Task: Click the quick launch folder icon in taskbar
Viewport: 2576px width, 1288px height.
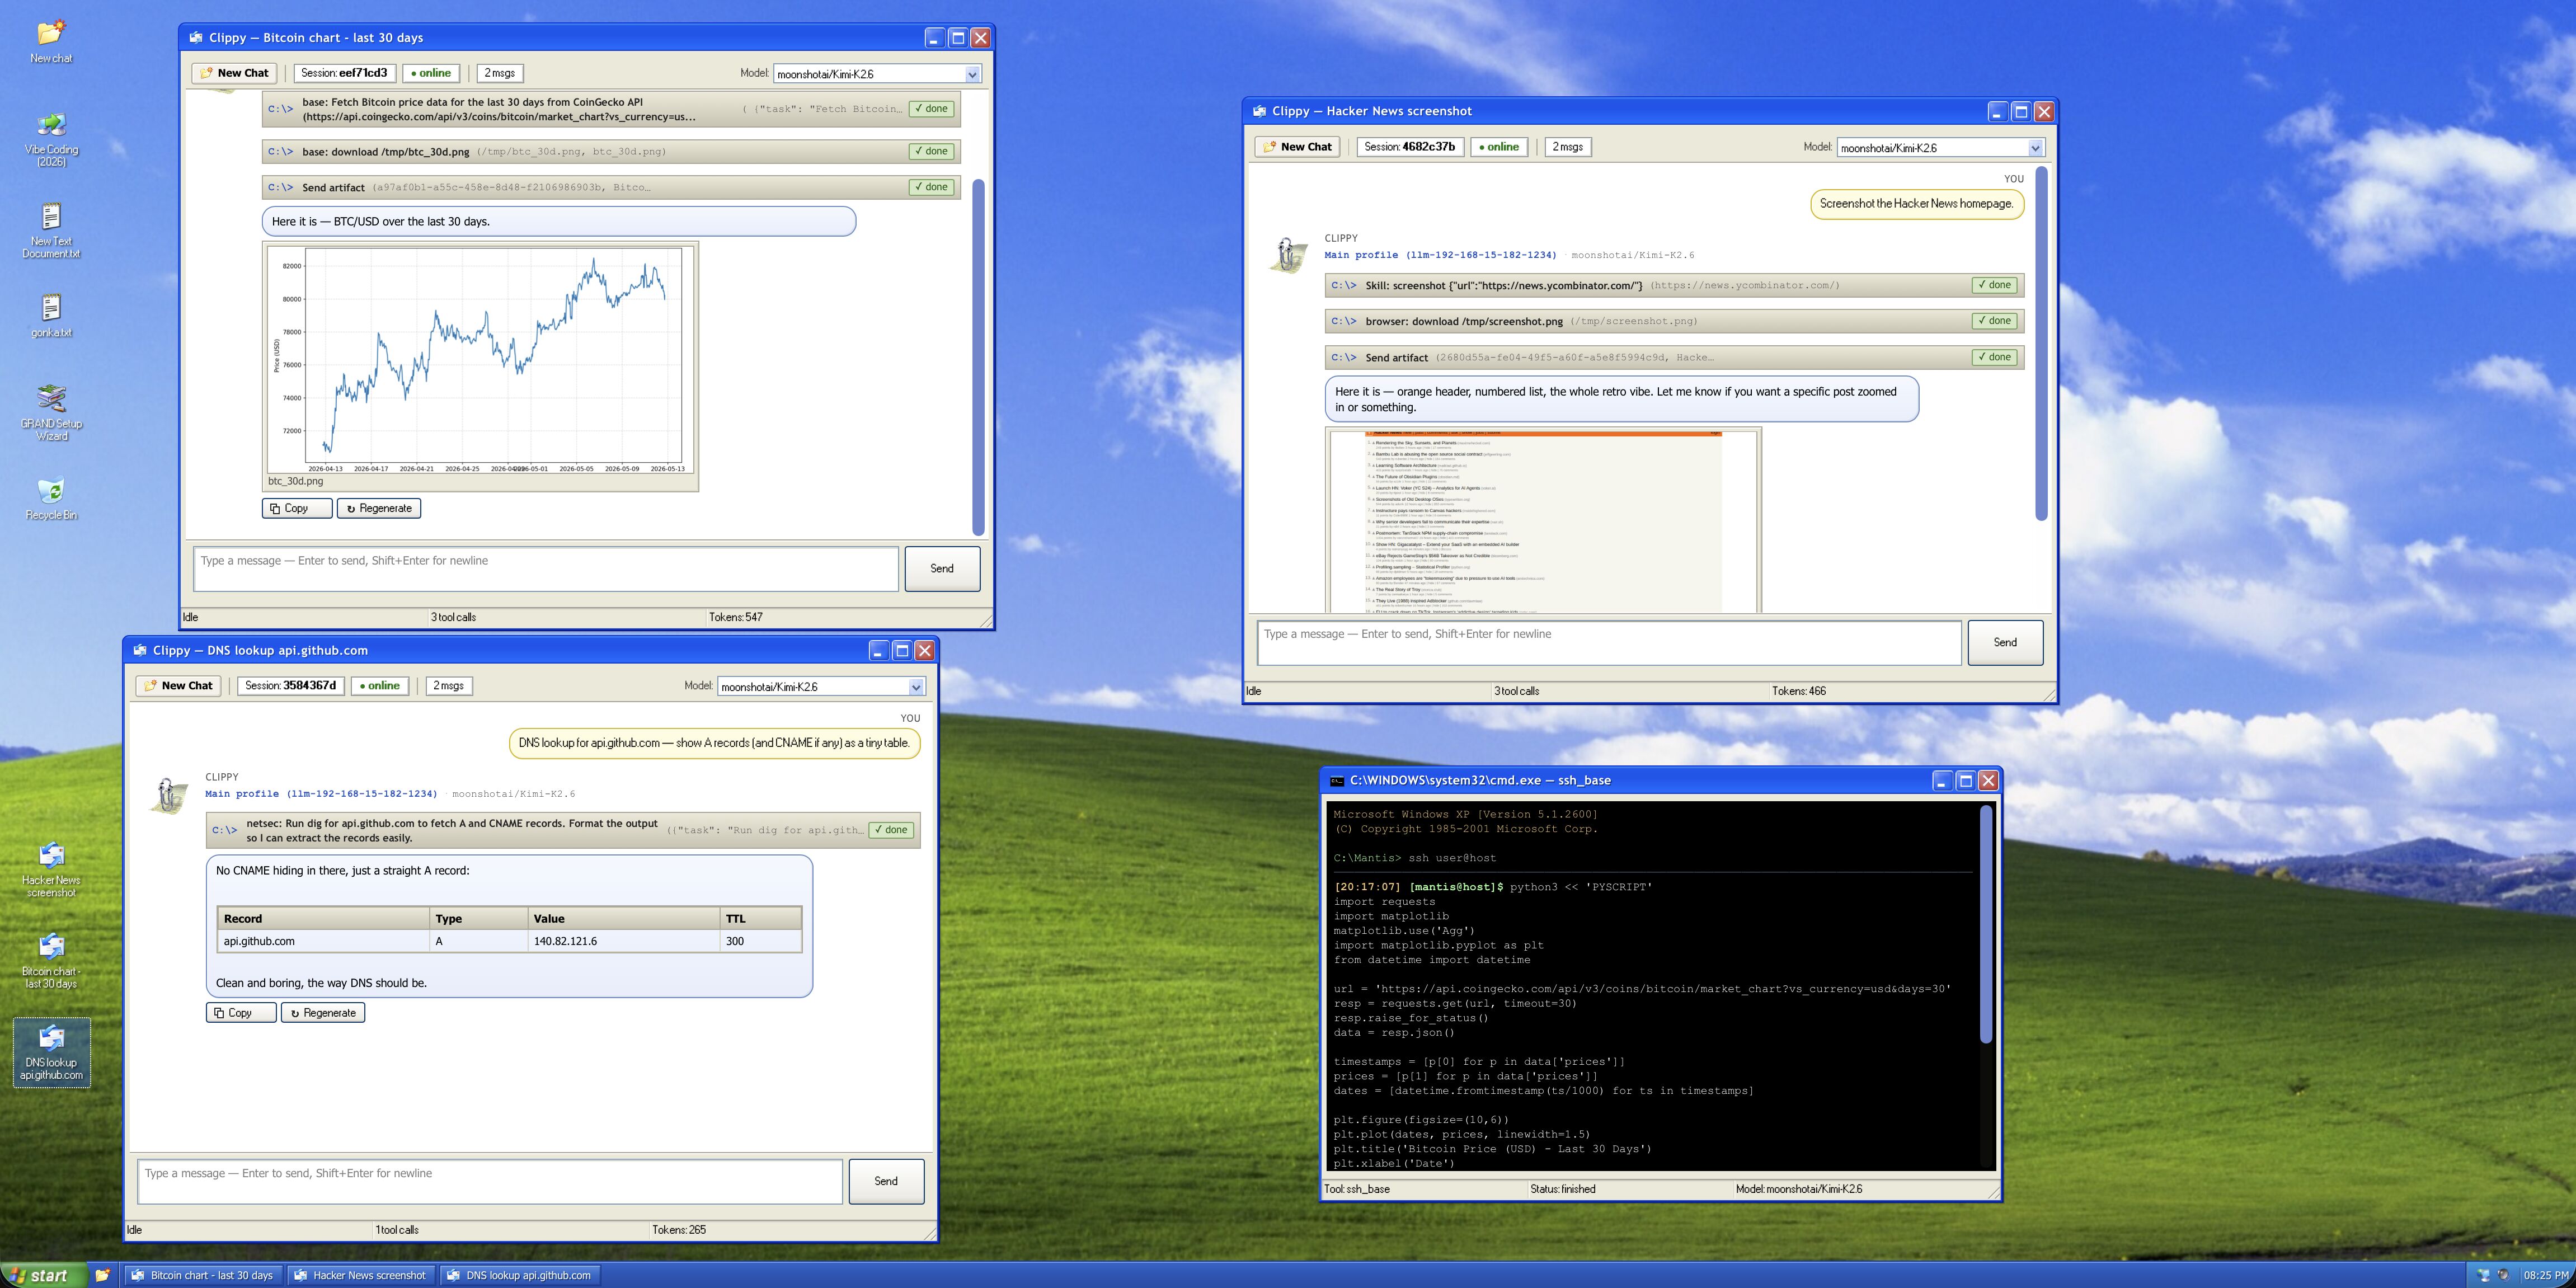Action: pos(102,1275)
